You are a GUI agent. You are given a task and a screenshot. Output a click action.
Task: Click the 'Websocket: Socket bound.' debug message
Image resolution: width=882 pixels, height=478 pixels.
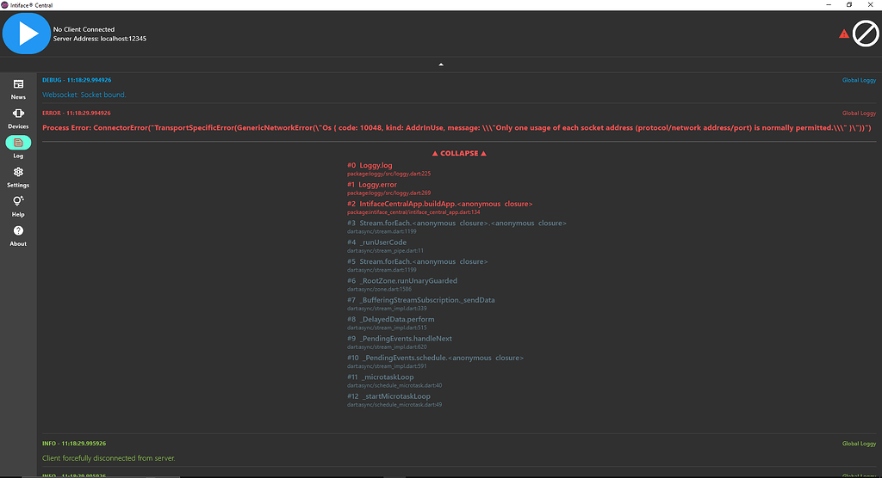tap(84, 95)
